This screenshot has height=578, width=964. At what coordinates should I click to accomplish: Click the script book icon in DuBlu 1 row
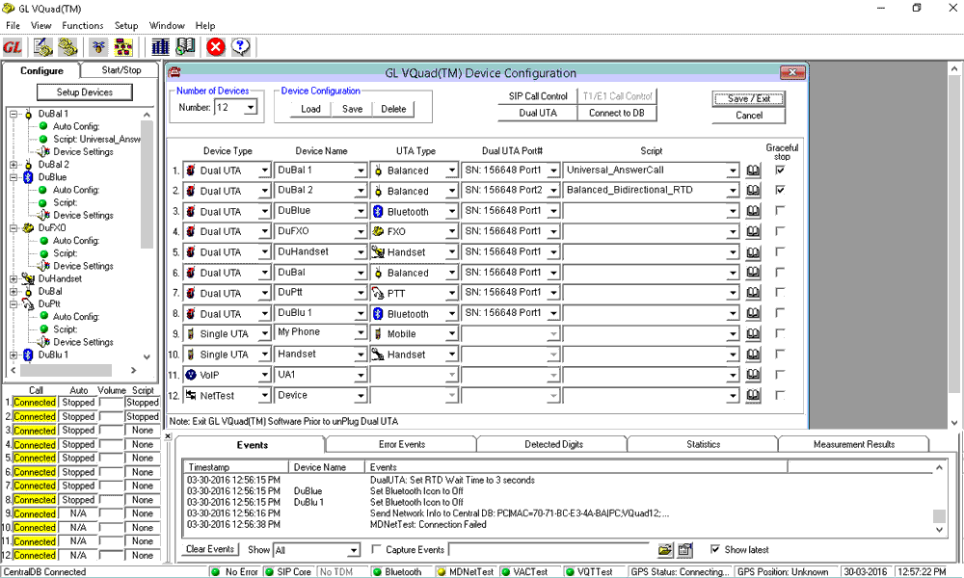[753, 313]
